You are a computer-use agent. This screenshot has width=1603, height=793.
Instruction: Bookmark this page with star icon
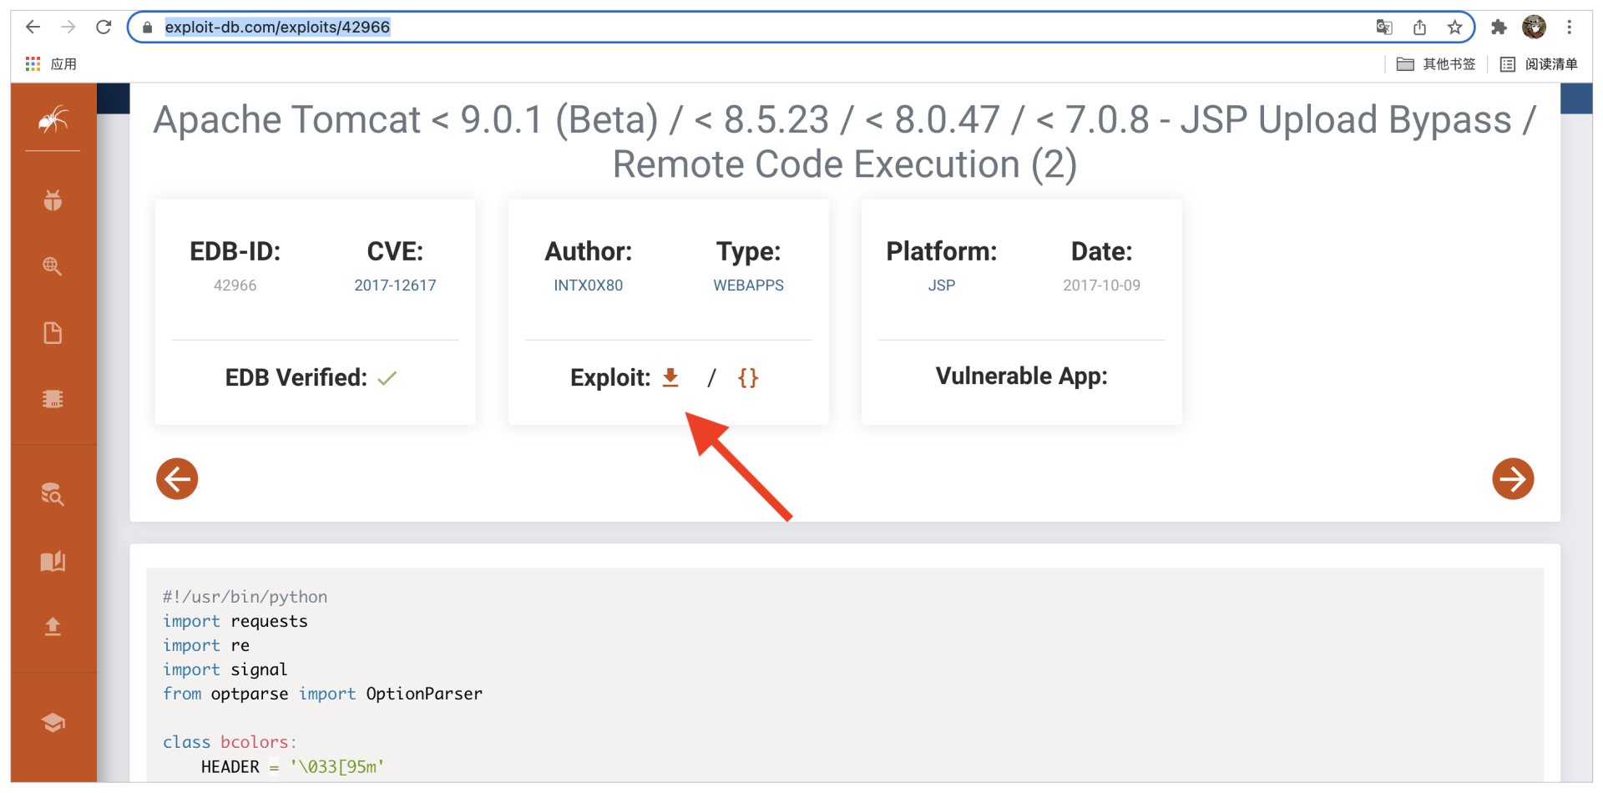1455,28
